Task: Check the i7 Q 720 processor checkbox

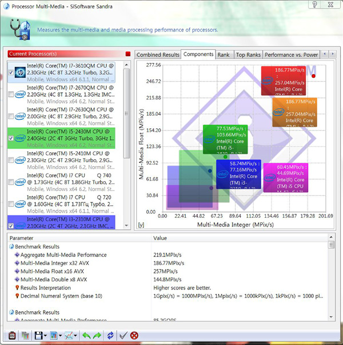Action: point(11,204)
